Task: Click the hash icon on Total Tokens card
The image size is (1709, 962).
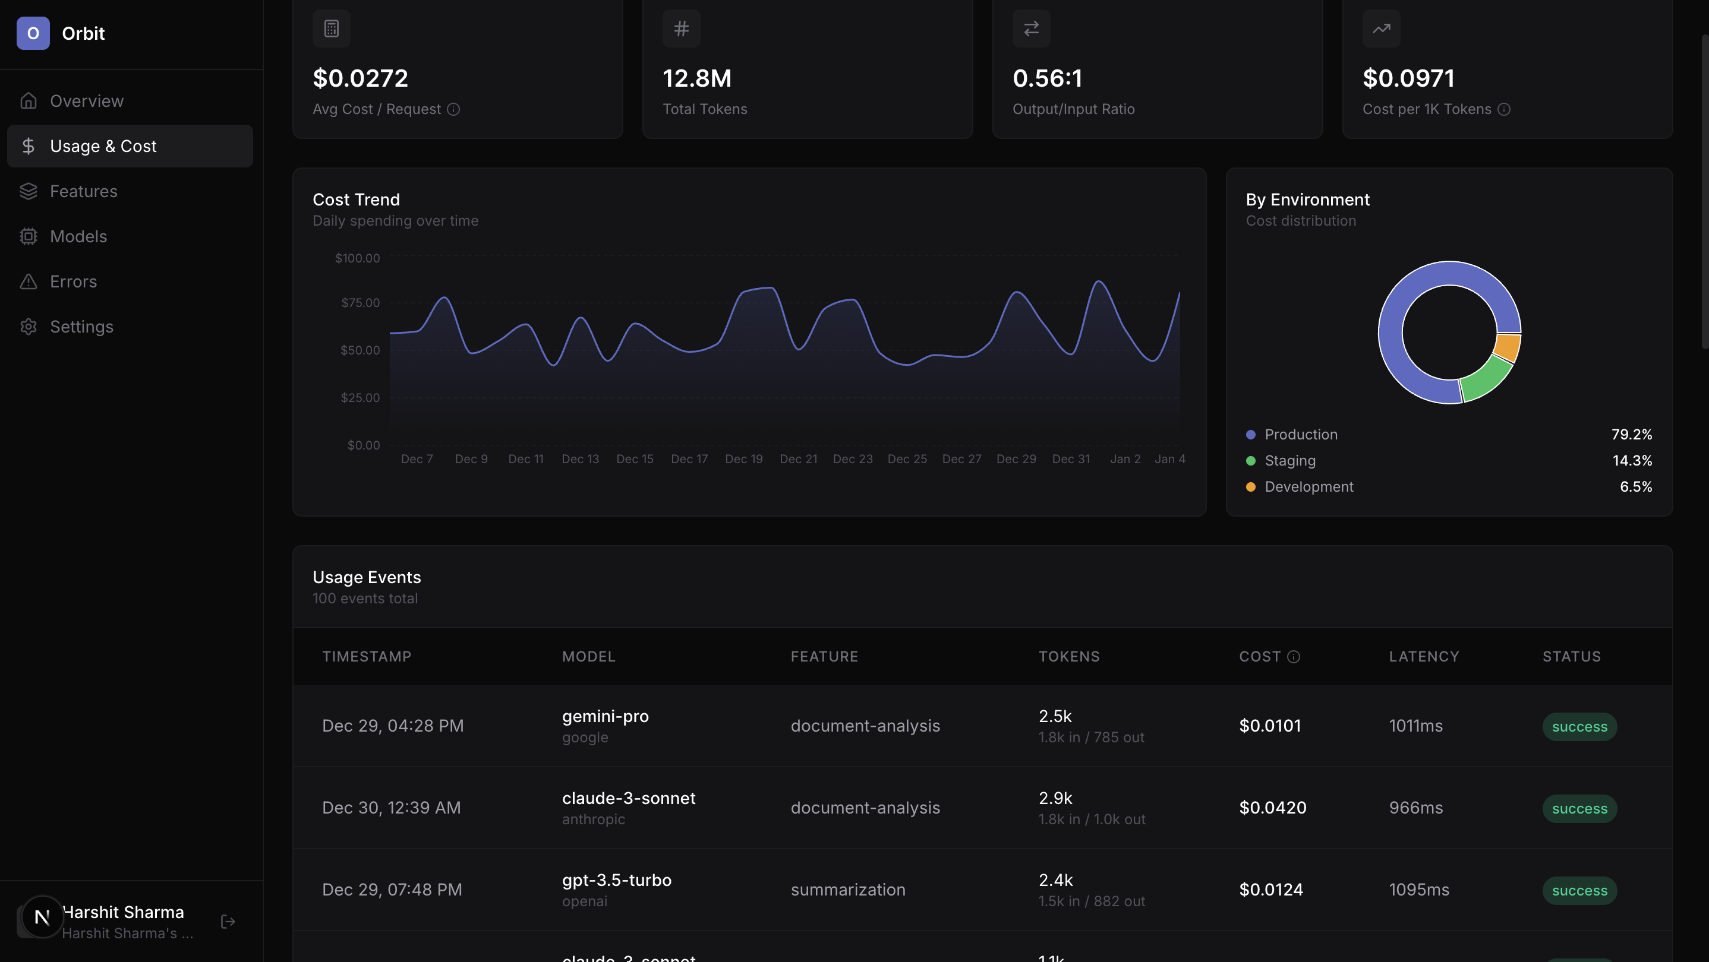Action: pyautogui.click(x=680, y=29)
